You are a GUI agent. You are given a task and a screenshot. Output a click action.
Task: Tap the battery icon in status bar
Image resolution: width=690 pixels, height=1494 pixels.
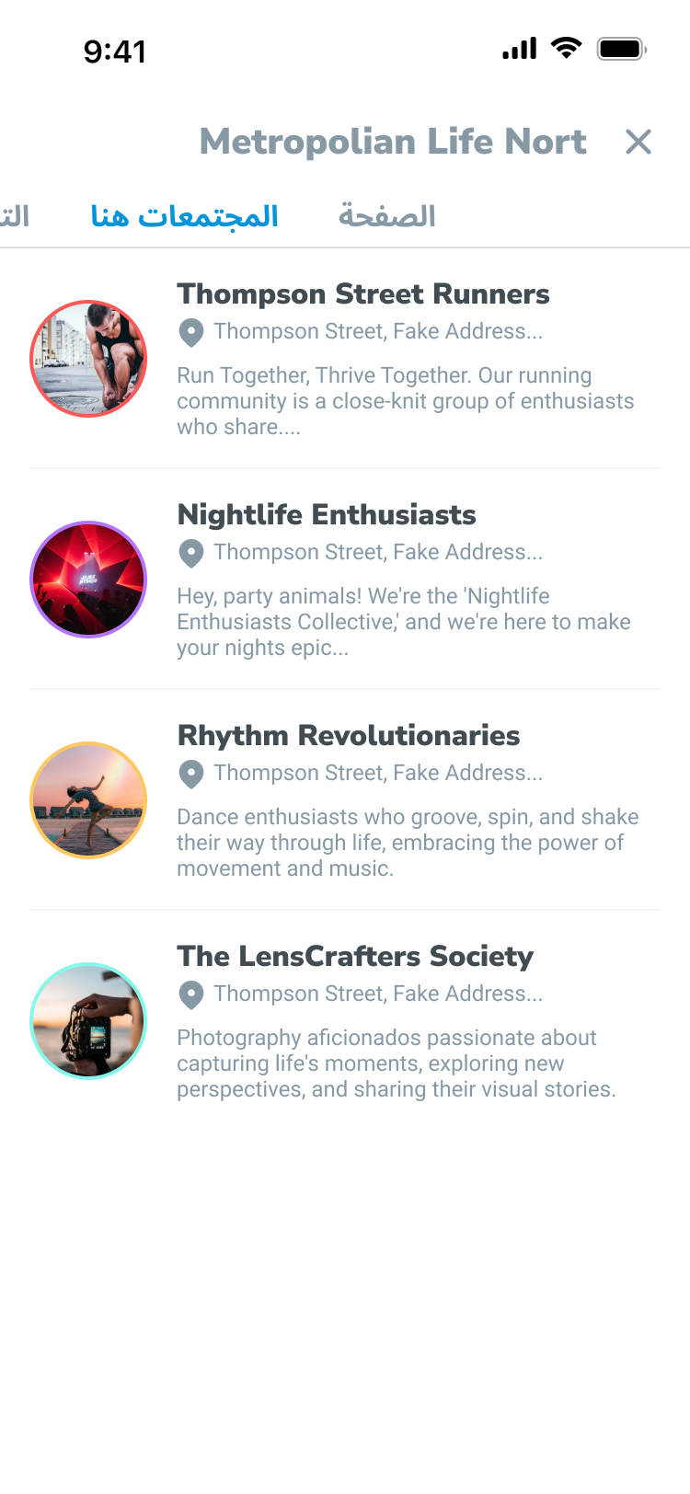pyautogui.click(x=622, y=49)
